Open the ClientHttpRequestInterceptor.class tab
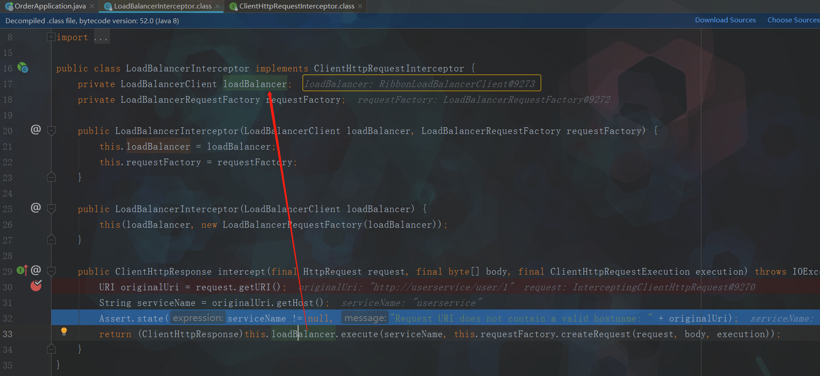 click(297, 6)
